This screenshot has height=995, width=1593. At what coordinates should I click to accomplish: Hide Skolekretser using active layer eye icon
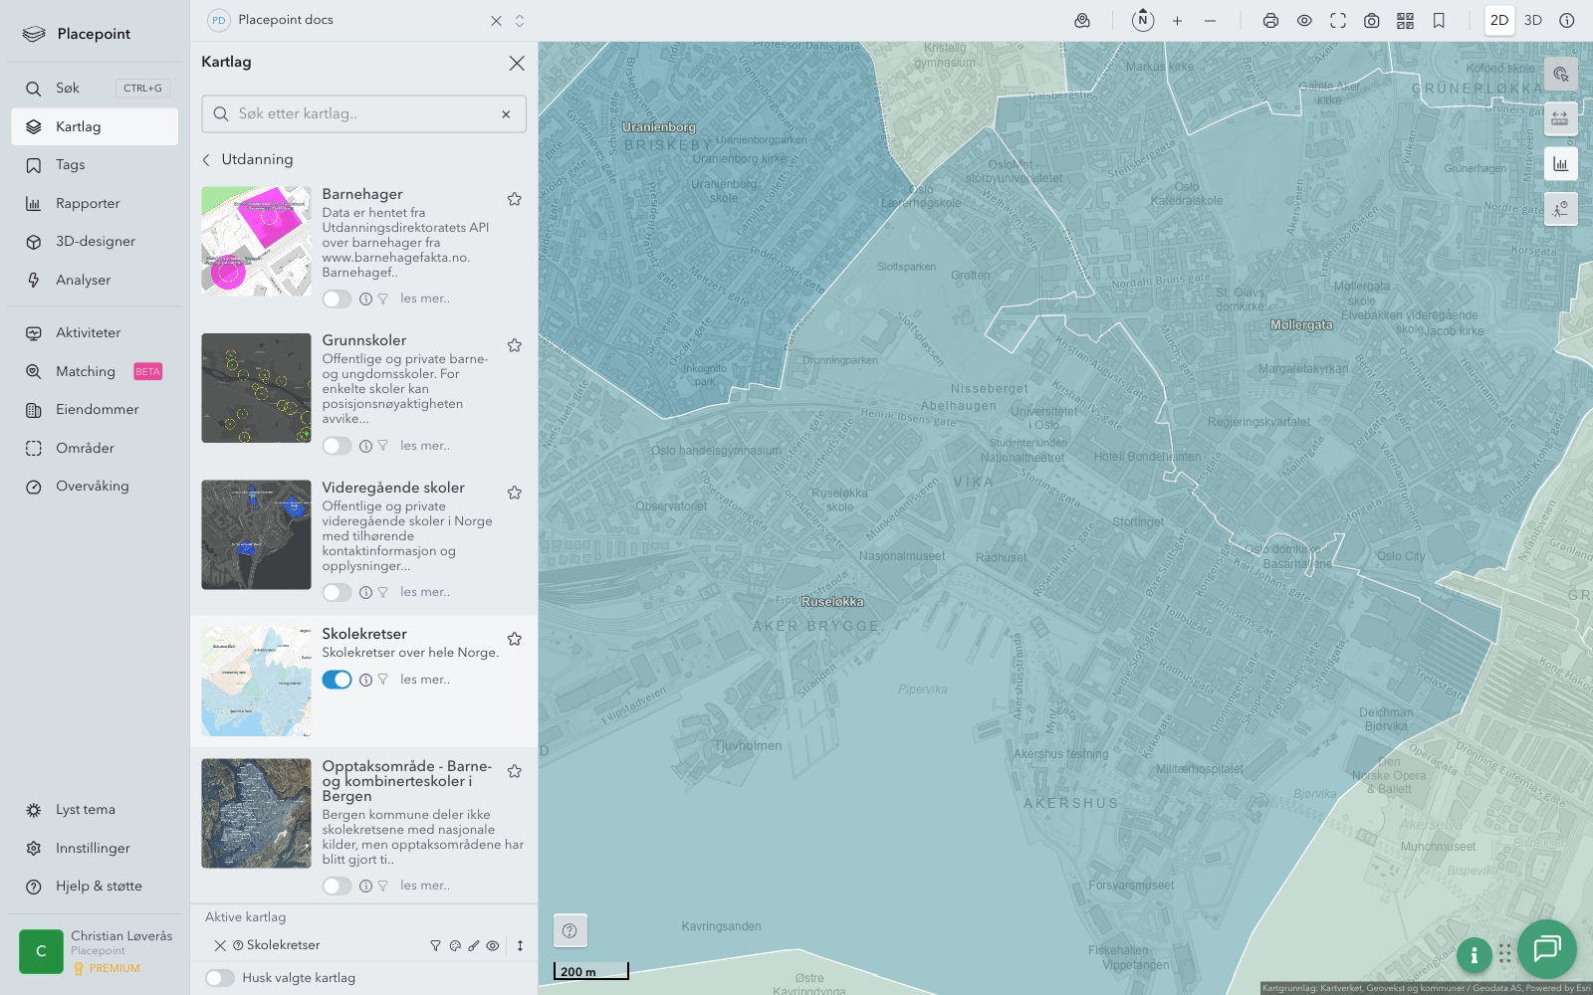click(493, 946)
